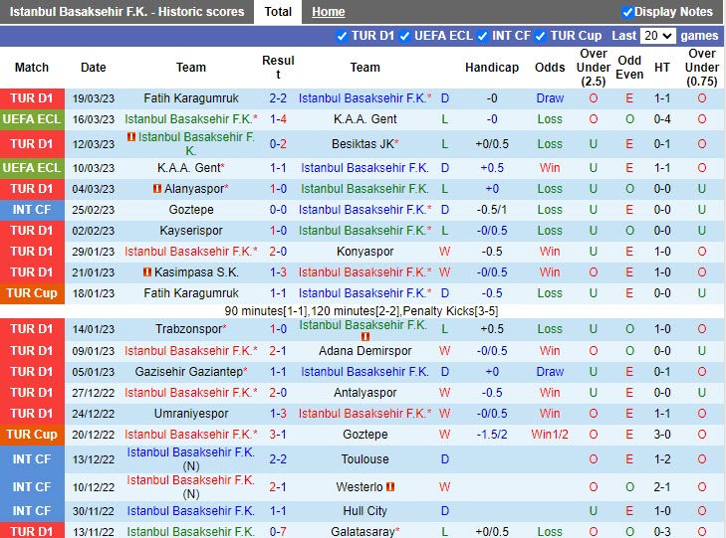This screenshot has height=538, width=726.
Task: Click Win1/2 odds in Goztepe cup row
Action: [550, 435]
